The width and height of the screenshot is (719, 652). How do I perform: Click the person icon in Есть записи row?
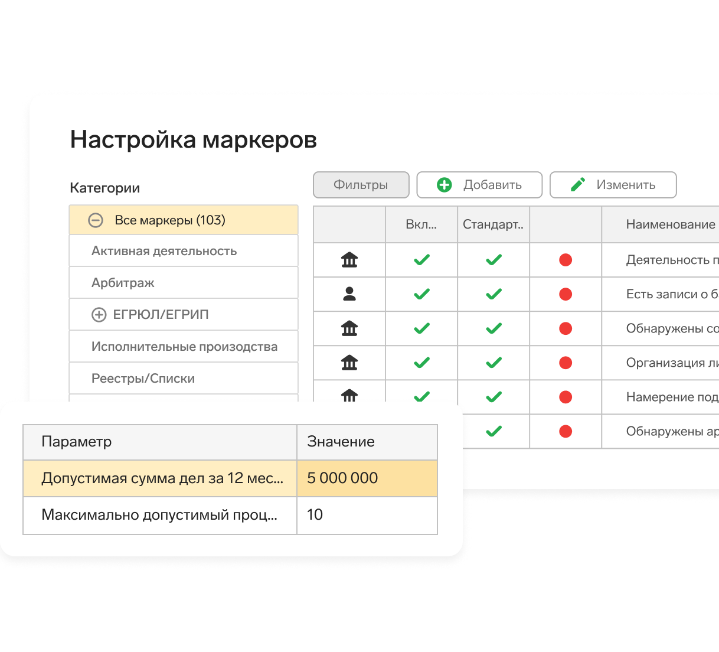point(349,294)
